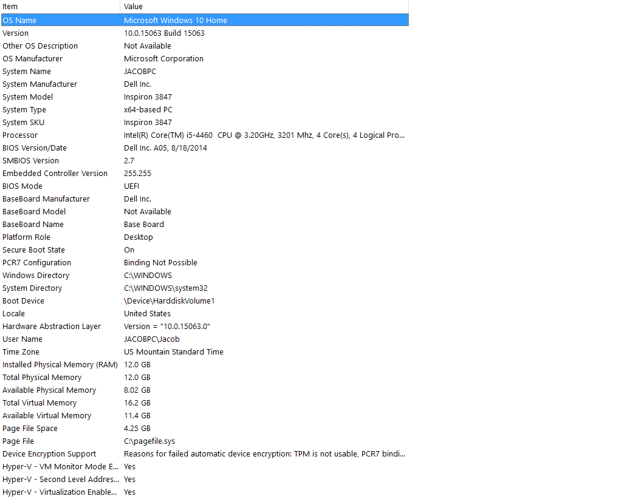Screen dimensions: 619x499
Task: Select the System Model row
Action: click(x=205, y=97)
